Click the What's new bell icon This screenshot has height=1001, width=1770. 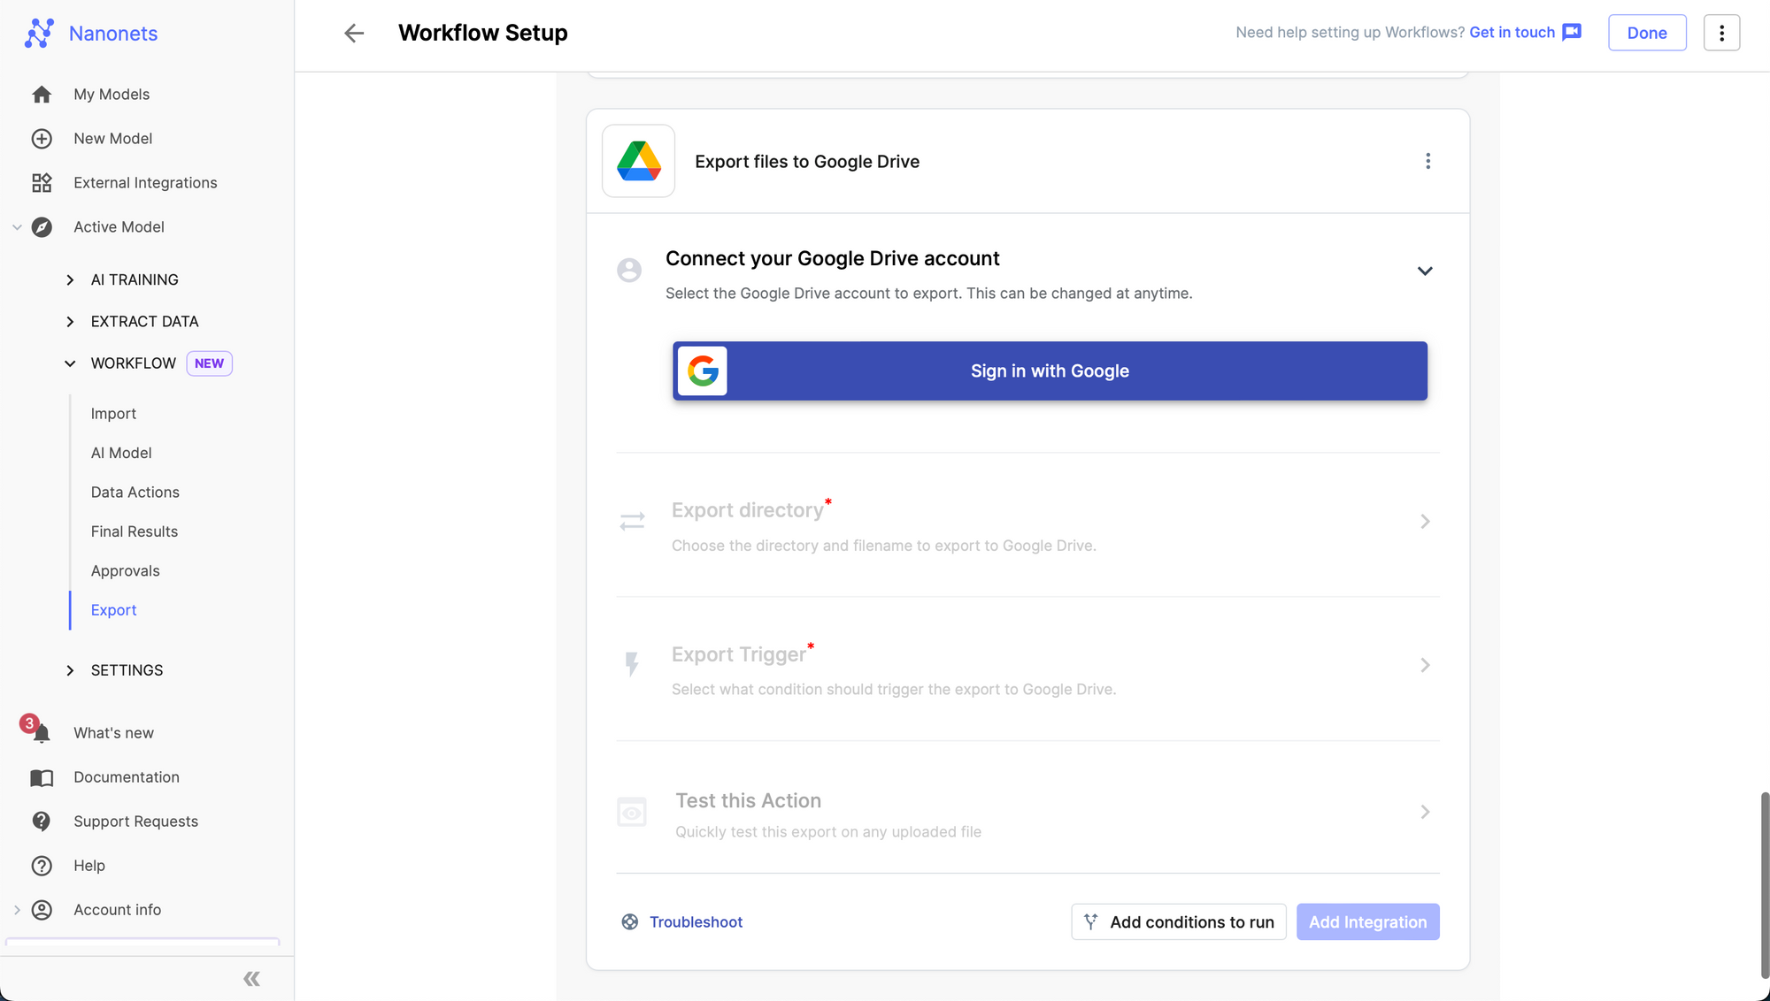(x=41, y=733)
